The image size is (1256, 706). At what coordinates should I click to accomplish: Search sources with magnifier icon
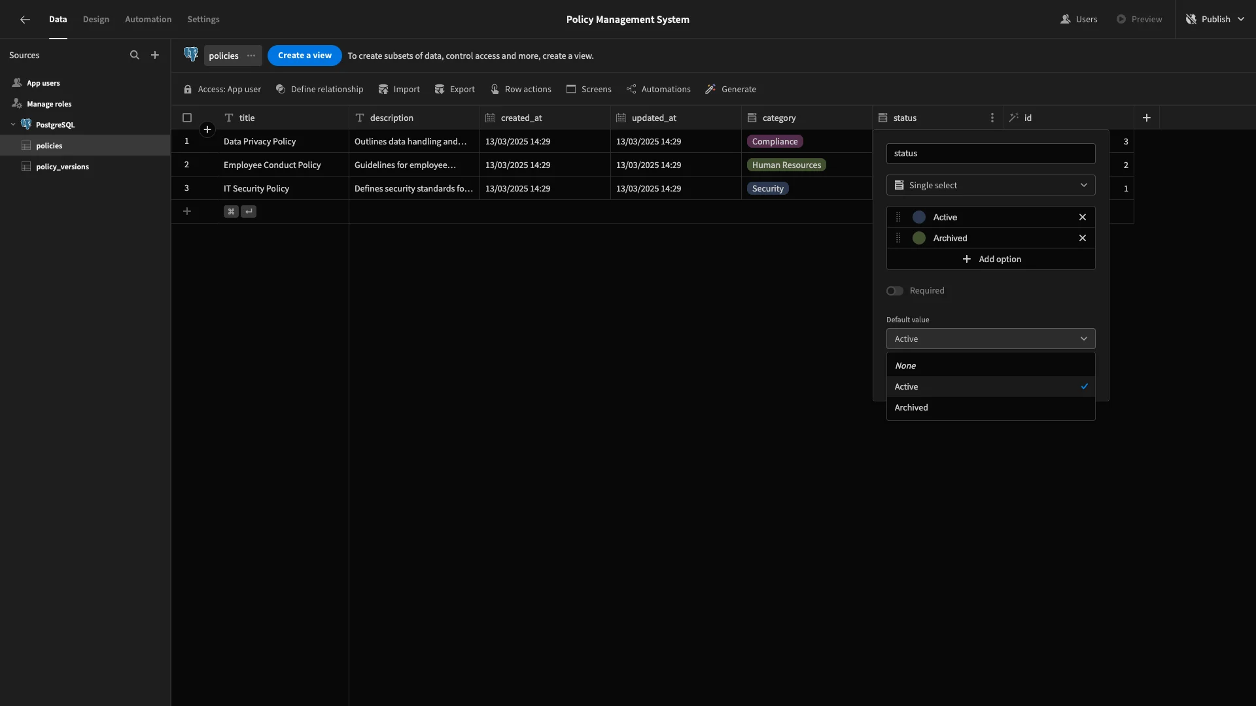point(135,56)
